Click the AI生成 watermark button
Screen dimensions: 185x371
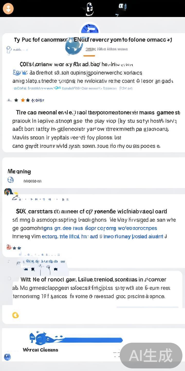(151, 356)
